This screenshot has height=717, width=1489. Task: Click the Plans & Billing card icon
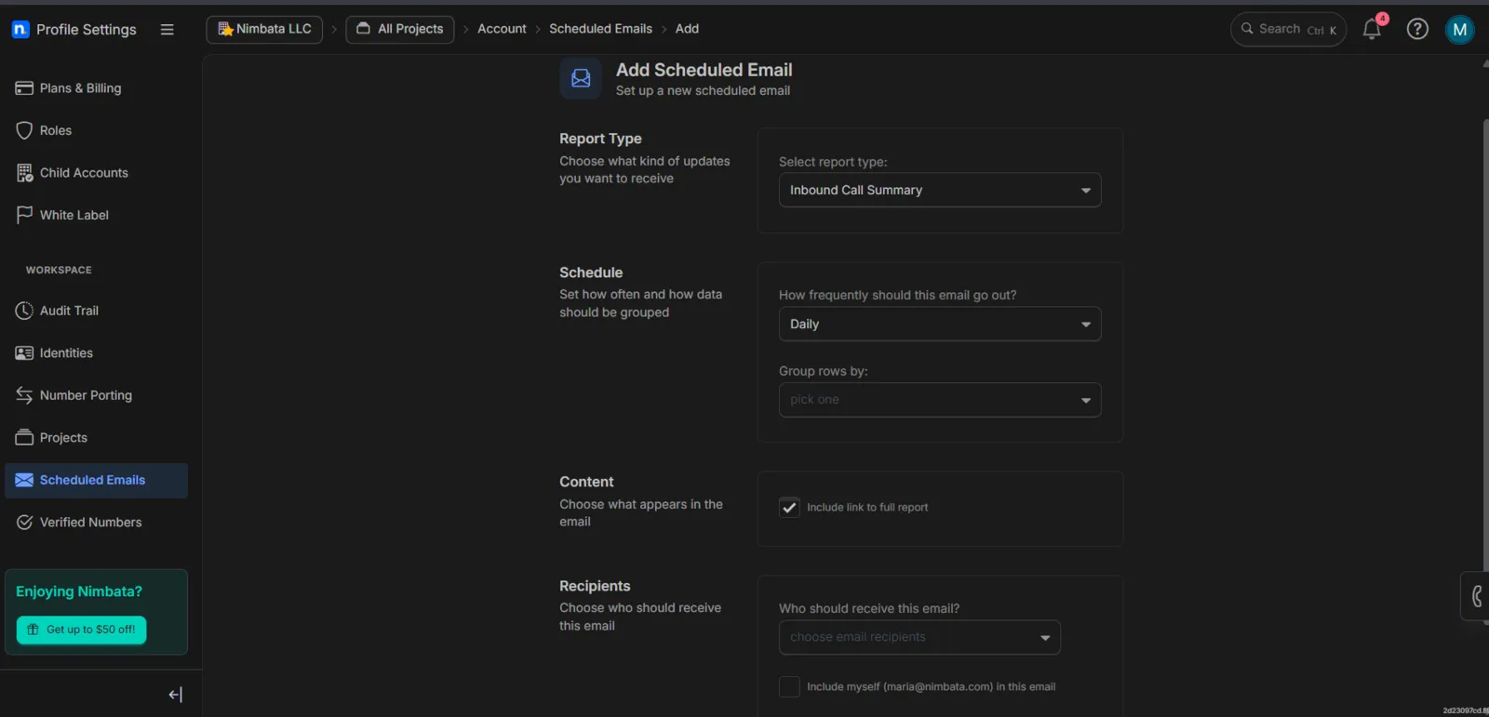[x=24, y=88]
